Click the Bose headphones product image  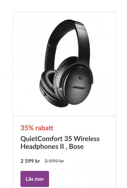(x=66, y=63)
